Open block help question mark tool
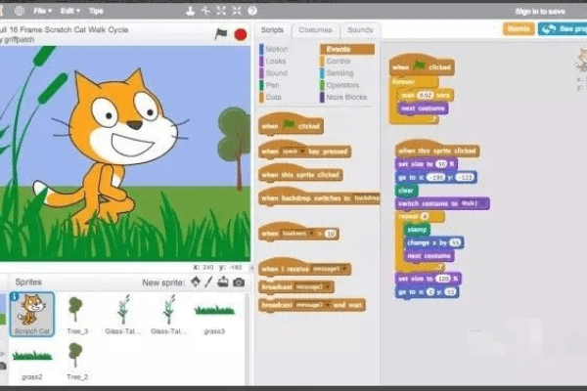Viewport: 587px width, 391px height. pyautogui.click(x=252, y=11)
